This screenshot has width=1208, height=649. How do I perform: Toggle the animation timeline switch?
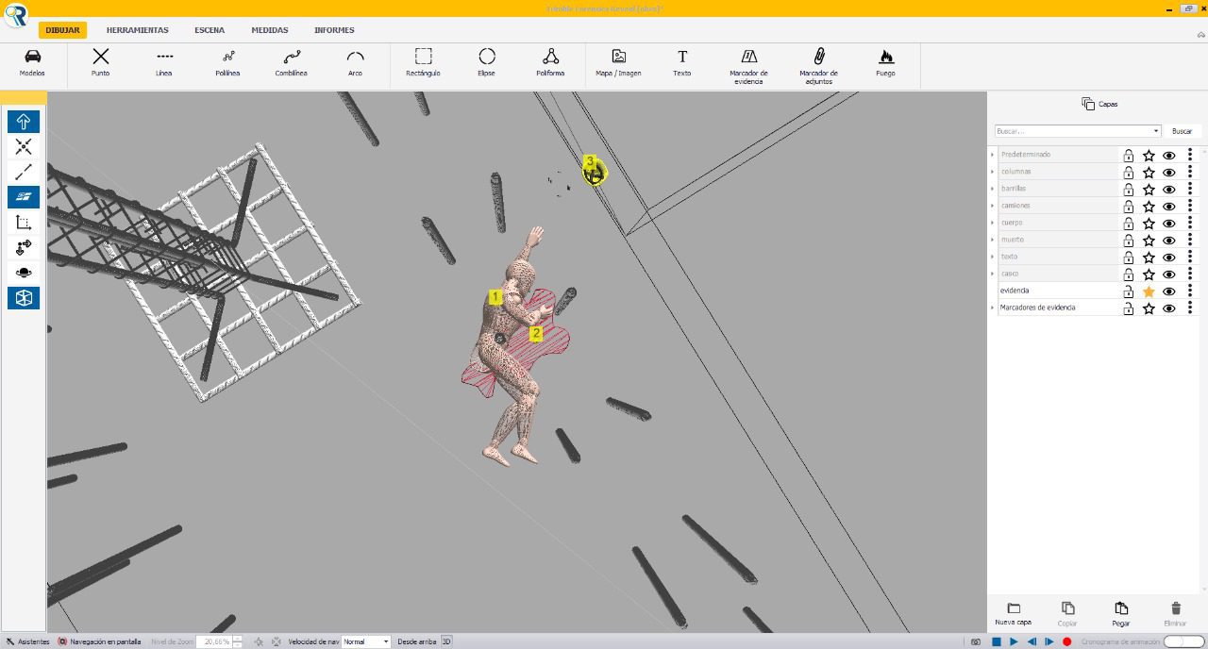pyautogui.click(x=1183, y=641)
